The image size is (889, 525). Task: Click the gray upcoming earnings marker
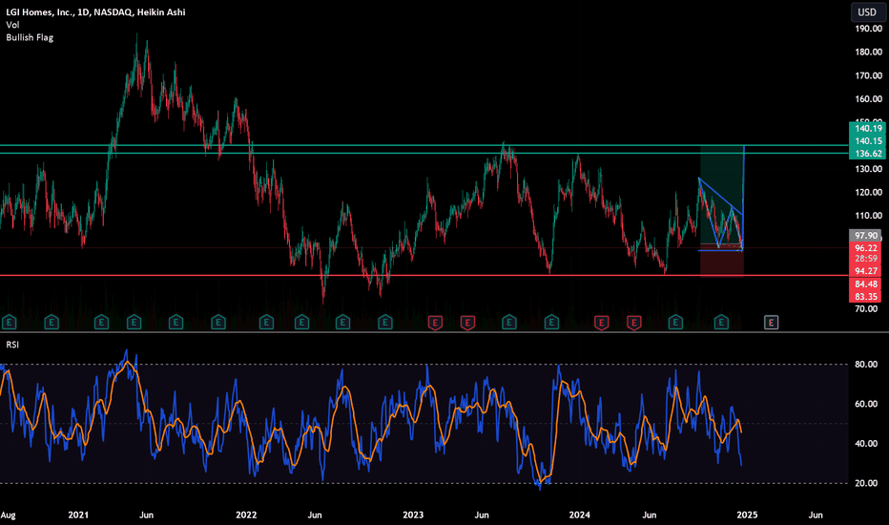771,323
